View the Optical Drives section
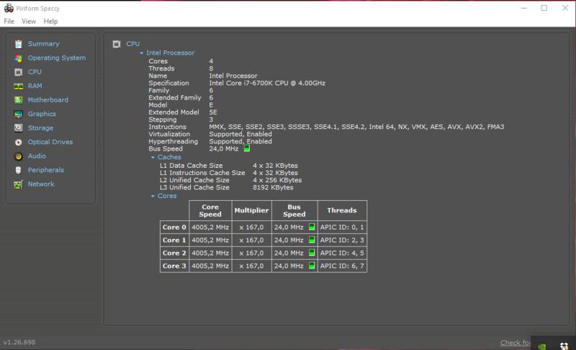 pyautogui.click(x=50, y=142)
